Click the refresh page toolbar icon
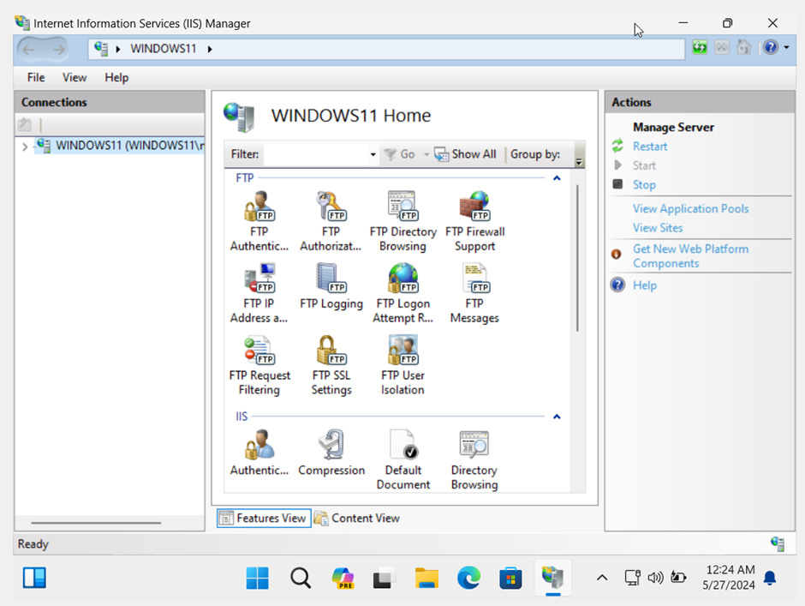 [700, 48]
